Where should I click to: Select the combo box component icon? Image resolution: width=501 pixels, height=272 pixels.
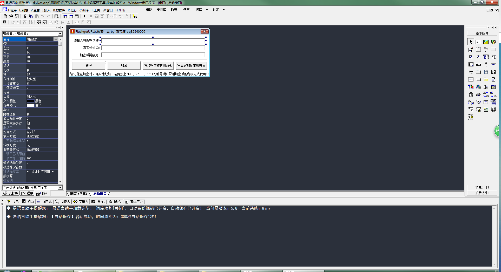486,57
